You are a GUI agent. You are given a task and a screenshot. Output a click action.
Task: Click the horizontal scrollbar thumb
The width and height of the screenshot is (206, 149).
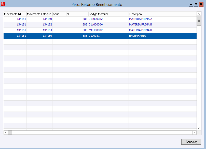[x=10, y=133]
